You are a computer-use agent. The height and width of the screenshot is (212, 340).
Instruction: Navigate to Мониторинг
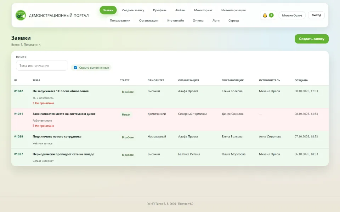point(203,10)
